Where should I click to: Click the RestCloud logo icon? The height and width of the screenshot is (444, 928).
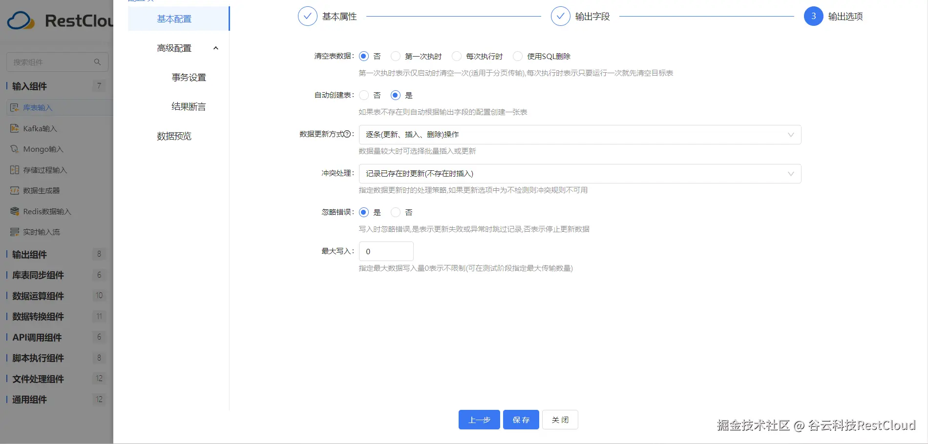pos(21,20)
